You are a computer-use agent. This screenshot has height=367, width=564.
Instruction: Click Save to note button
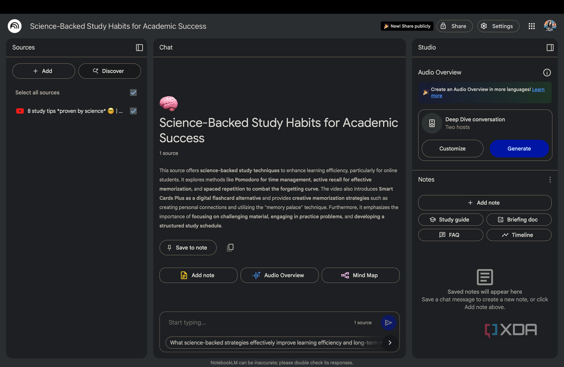(188, 247)
